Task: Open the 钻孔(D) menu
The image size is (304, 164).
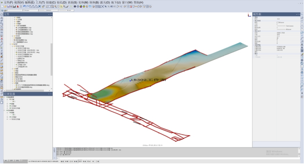Action: [62, 3]
